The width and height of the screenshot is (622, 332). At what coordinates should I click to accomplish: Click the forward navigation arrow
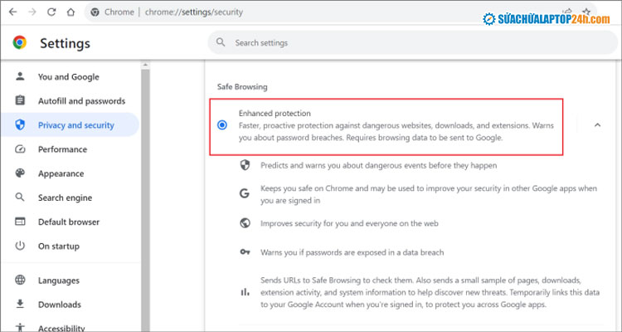32,12
